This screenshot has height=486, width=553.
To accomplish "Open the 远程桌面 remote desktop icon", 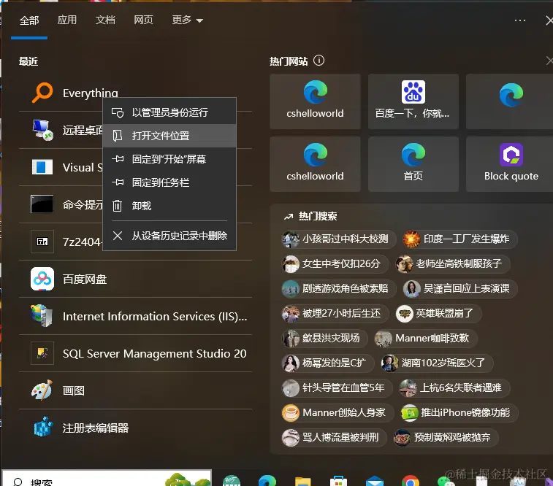I will pos(42,130).
